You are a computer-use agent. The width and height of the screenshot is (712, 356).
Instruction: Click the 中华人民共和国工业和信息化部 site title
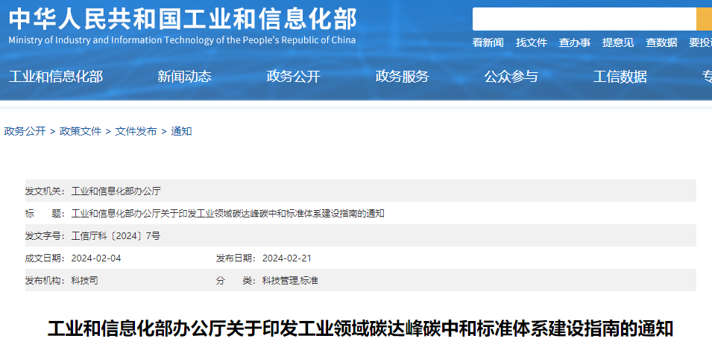183,19
